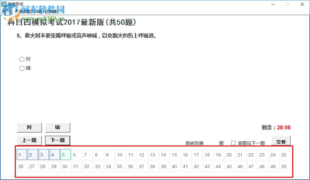Screen dimensions: 310x180
Task: Go to previous question with 上一题
Action: [29, 140]
